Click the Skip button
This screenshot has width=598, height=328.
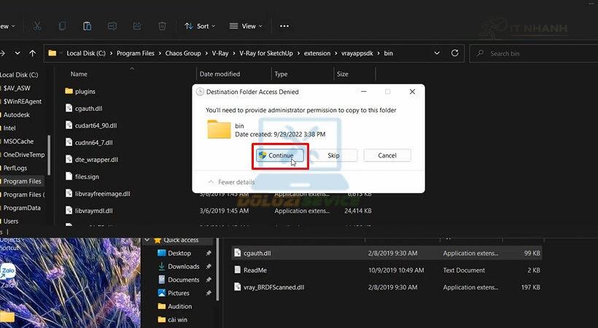tap(333, 155)
